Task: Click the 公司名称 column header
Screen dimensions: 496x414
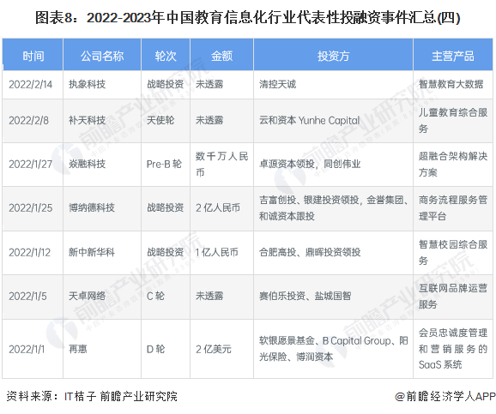Action: [x=102, y=56]
